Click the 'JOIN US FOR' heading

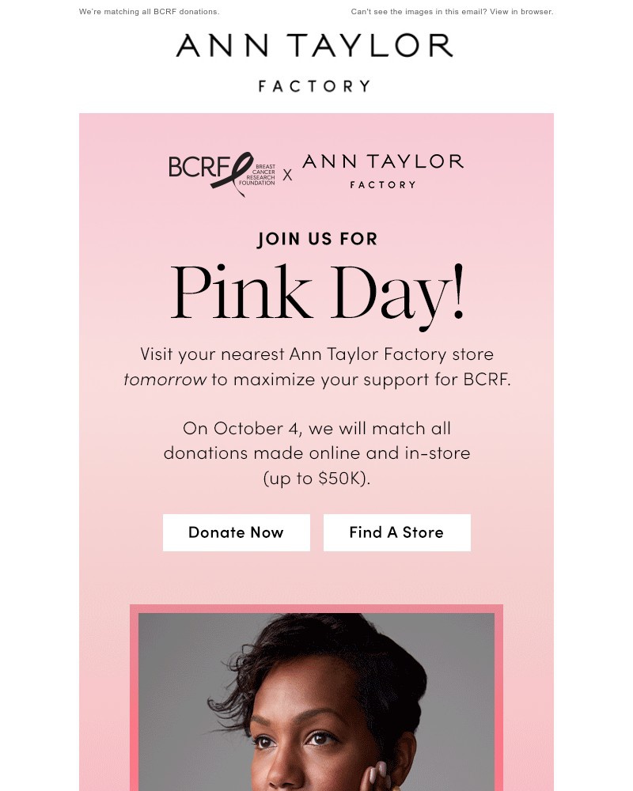pyautogui.click(x=316, y=239)
